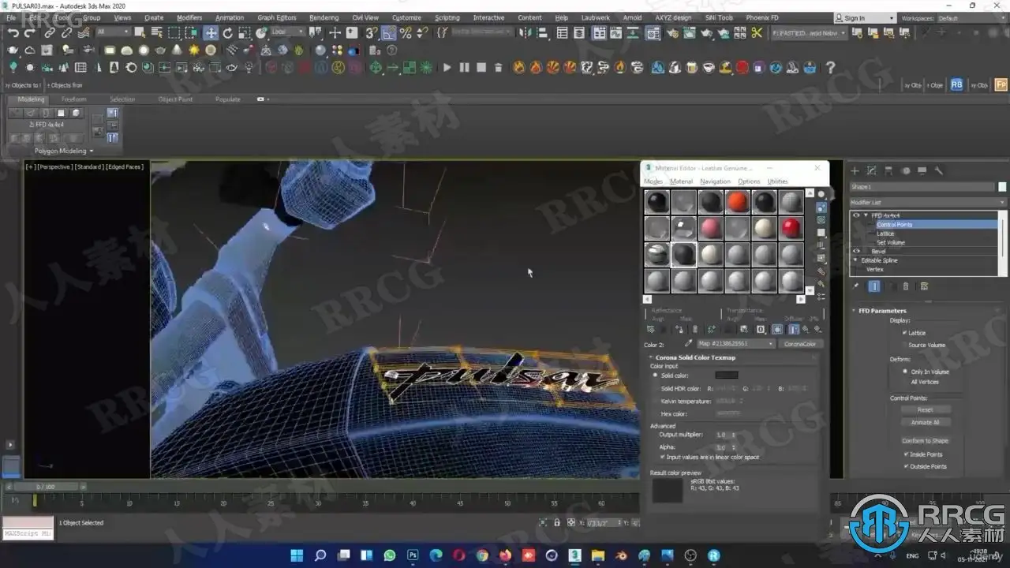
Task: Open the scissors tool in main toolbar
Action: 757,33
